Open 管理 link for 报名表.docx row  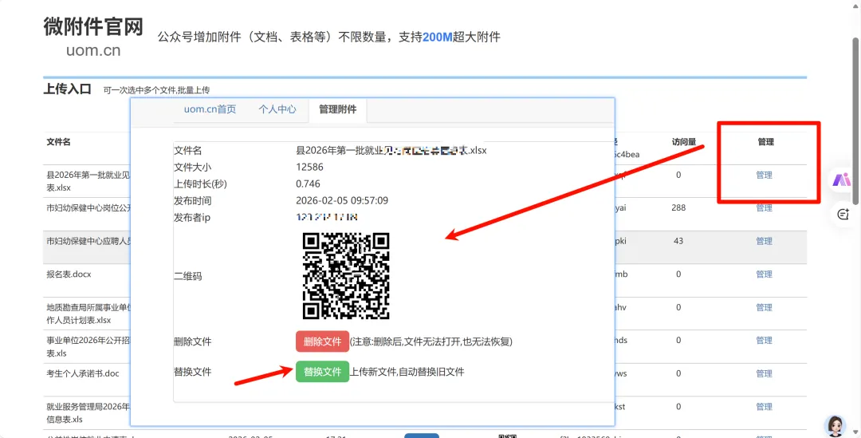coord(764,274)
